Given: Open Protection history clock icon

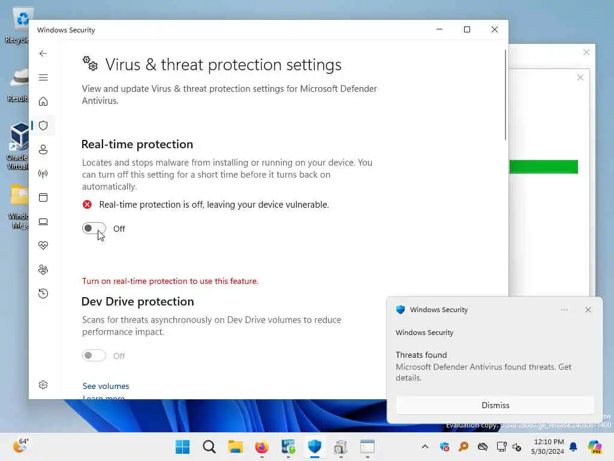Looking at the screenshot, I should click(x=43, y=294).
